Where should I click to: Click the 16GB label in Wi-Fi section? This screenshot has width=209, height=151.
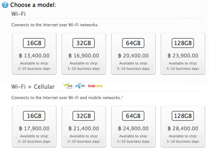pos(34,43)
